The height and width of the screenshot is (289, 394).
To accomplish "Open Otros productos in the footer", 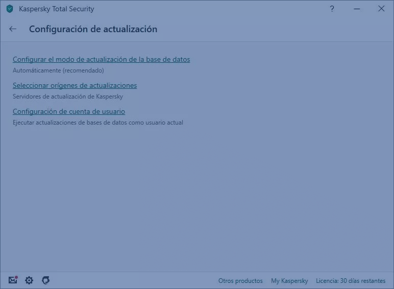I will tap(240, 281).
